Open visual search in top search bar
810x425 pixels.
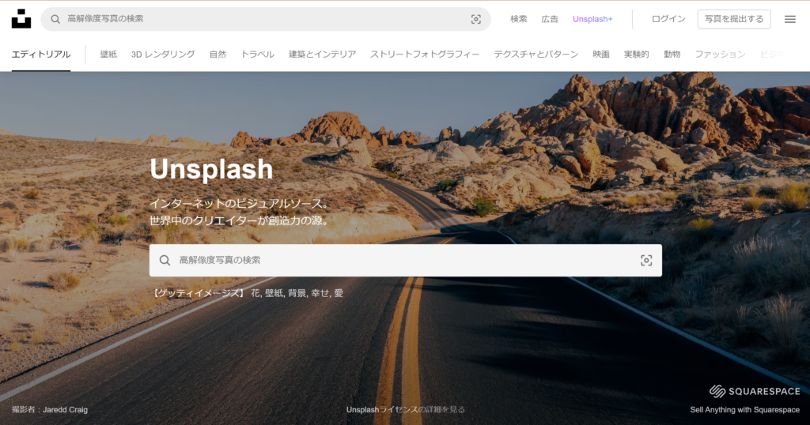tap(475, 19)
